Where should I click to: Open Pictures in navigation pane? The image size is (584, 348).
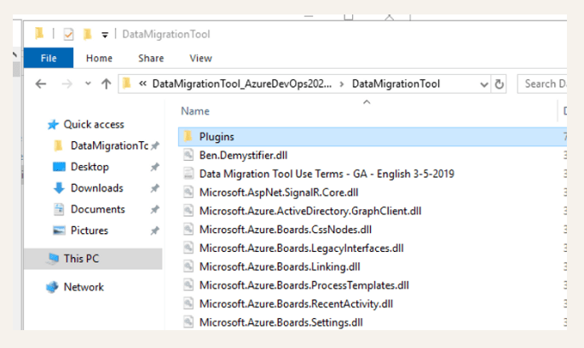pos(90,231)
